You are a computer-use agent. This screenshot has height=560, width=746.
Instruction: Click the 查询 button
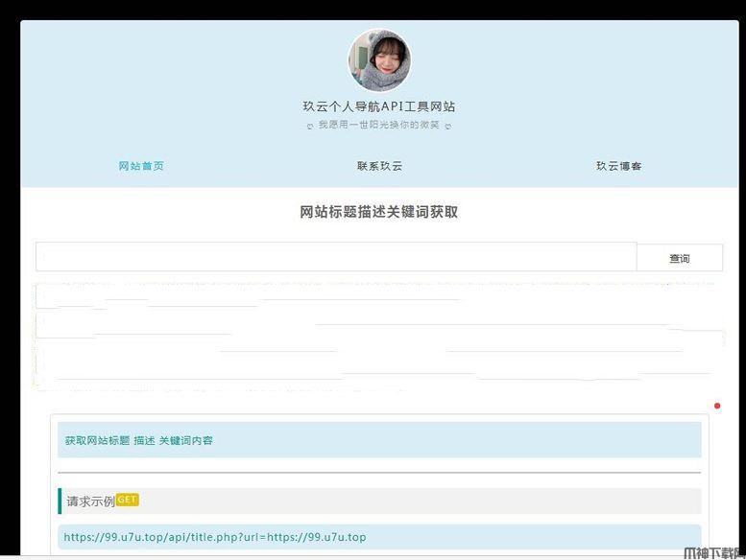tap(680, 258)
